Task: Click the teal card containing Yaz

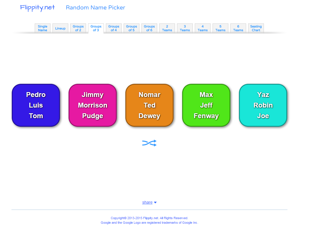Action: coord(263,105)
